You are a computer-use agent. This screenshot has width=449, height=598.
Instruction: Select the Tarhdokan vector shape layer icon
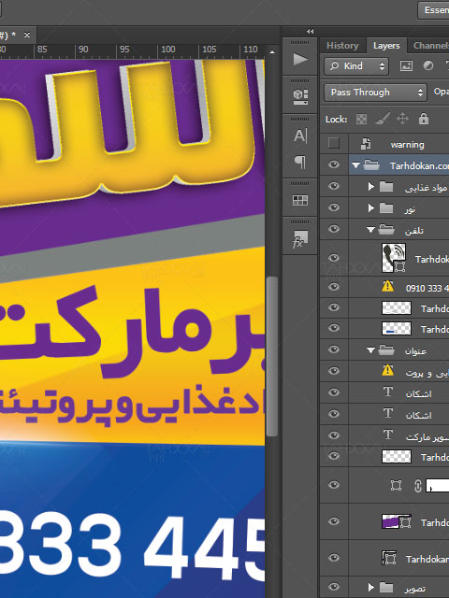point(389,558)
